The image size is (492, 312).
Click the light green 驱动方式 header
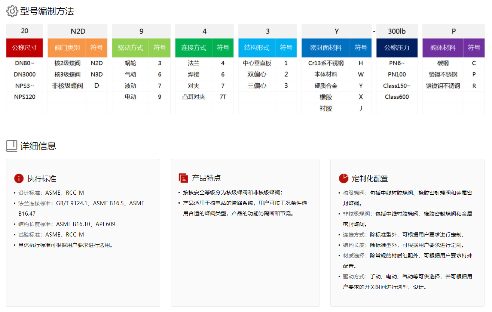(x=130, y=48)
